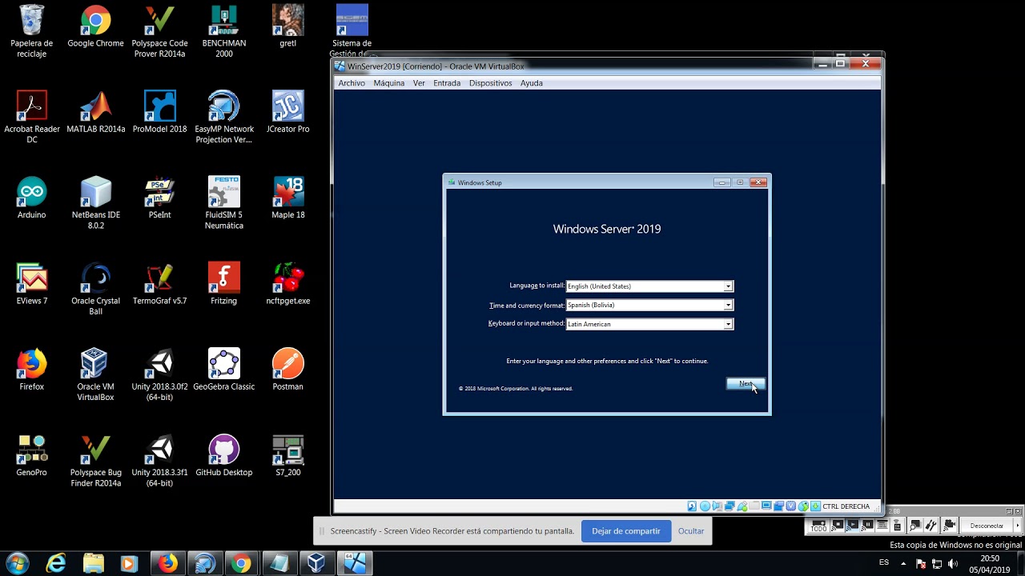Open EViews 7 desktop icon
The image size is (1025, 576).
(x=32, y=283)
